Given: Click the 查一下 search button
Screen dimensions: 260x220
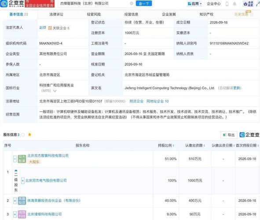Looking at the screenshot, I should [x=144, y=4].
